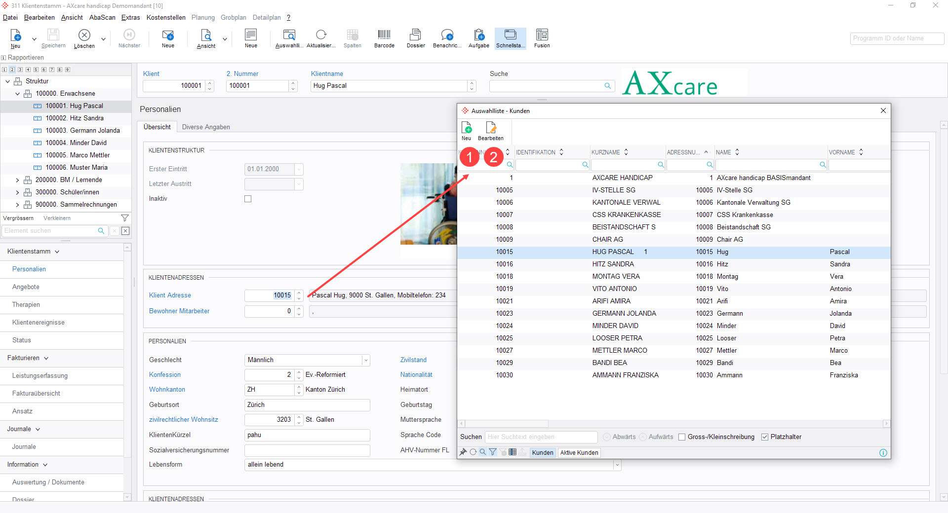Toggle the Schnellstart toolbar icon
948x513 pixels.
coord(511,38)
